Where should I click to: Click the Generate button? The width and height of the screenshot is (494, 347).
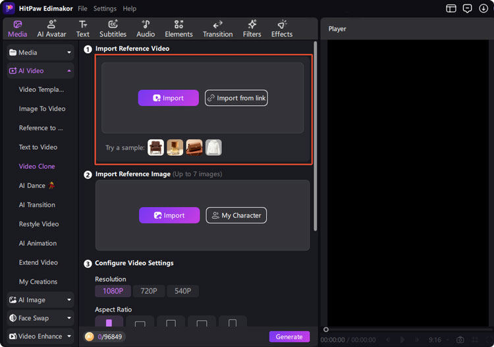[289, 336]
